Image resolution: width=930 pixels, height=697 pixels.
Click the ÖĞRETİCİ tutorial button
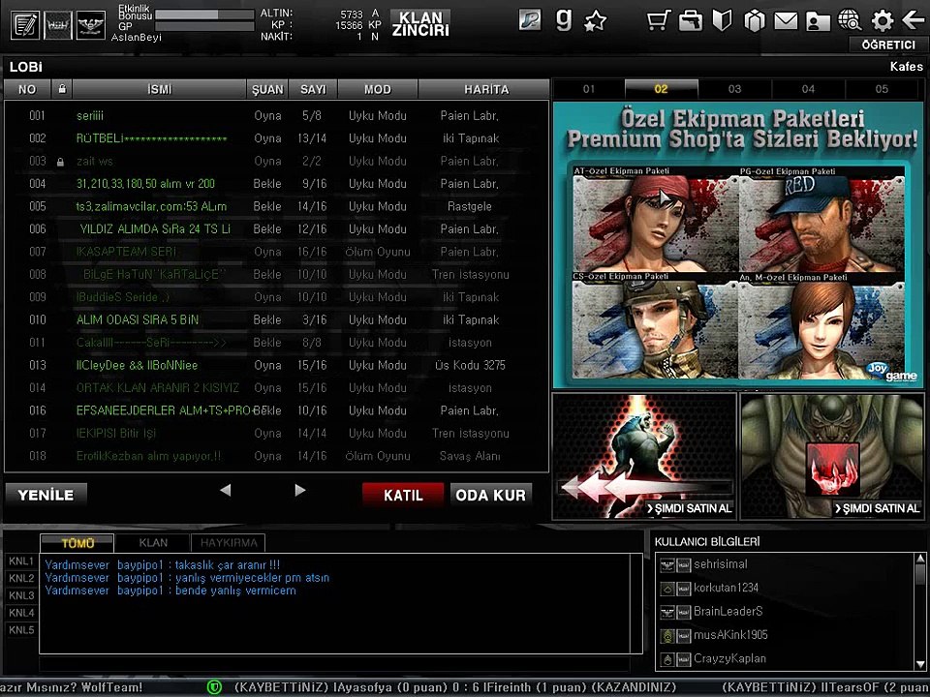(x=888, y=45)
